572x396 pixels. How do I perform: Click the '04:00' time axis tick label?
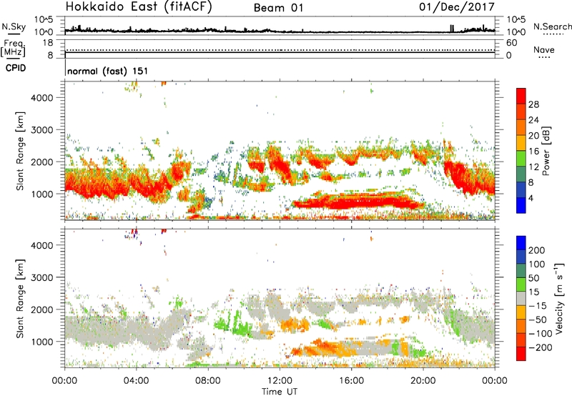[136, 381]
